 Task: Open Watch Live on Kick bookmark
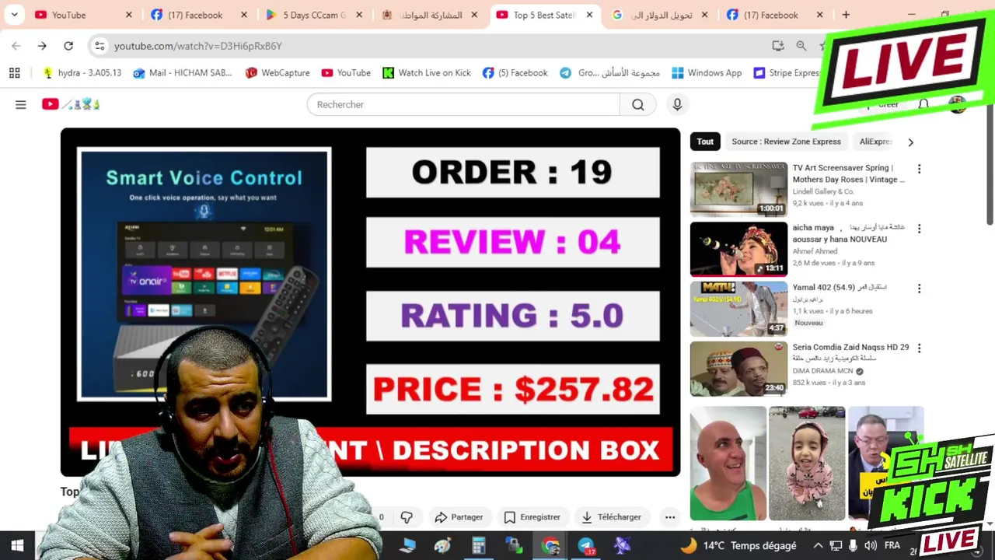pyautogui.click(x=427, y=72)
